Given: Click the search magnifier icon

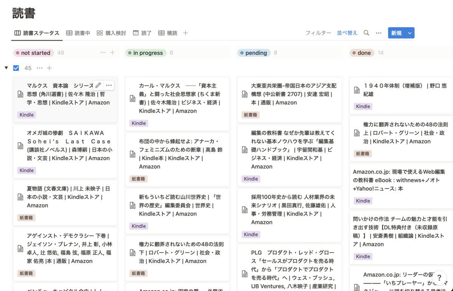Looking at the screenshot, I should 366,33.
